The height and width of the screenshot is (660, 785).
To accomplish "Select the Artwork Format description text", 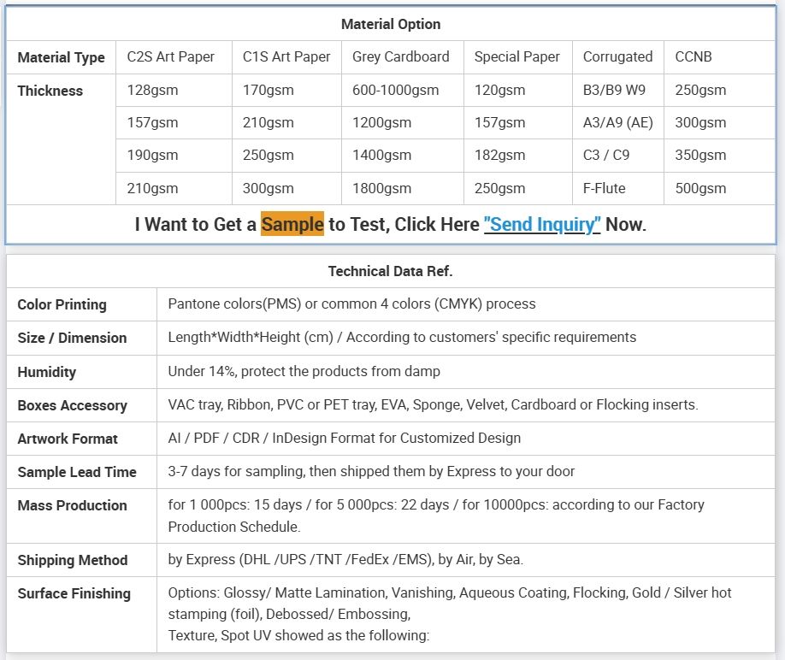I will pos(345,438).
